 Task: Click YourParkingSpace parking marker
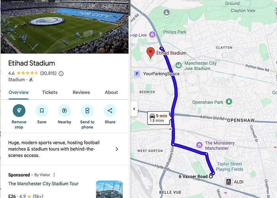pos(137,74)
